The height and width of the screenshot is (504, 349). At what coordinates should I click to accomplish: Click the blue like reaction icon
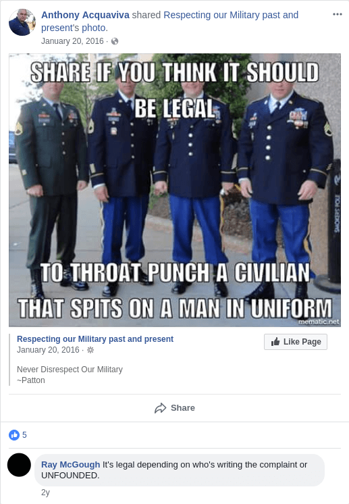coord(14,435)
